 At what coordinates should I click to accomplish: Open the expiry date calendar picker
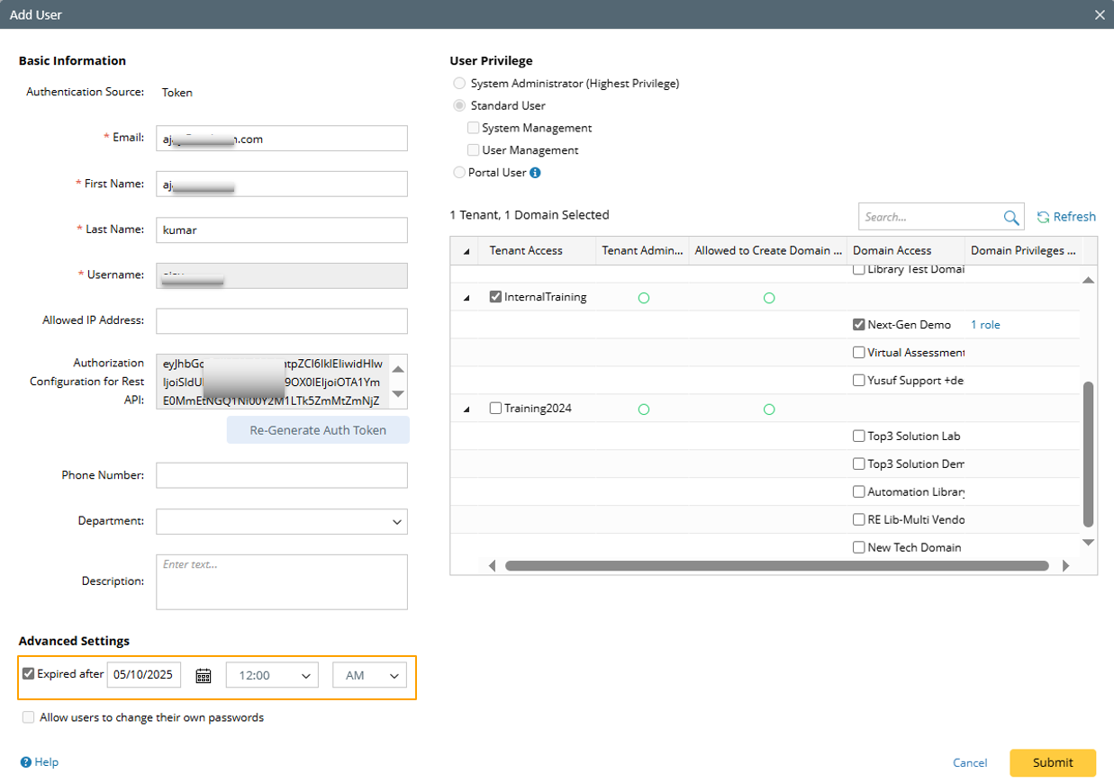pyautogui.click(x=204, y=676)
